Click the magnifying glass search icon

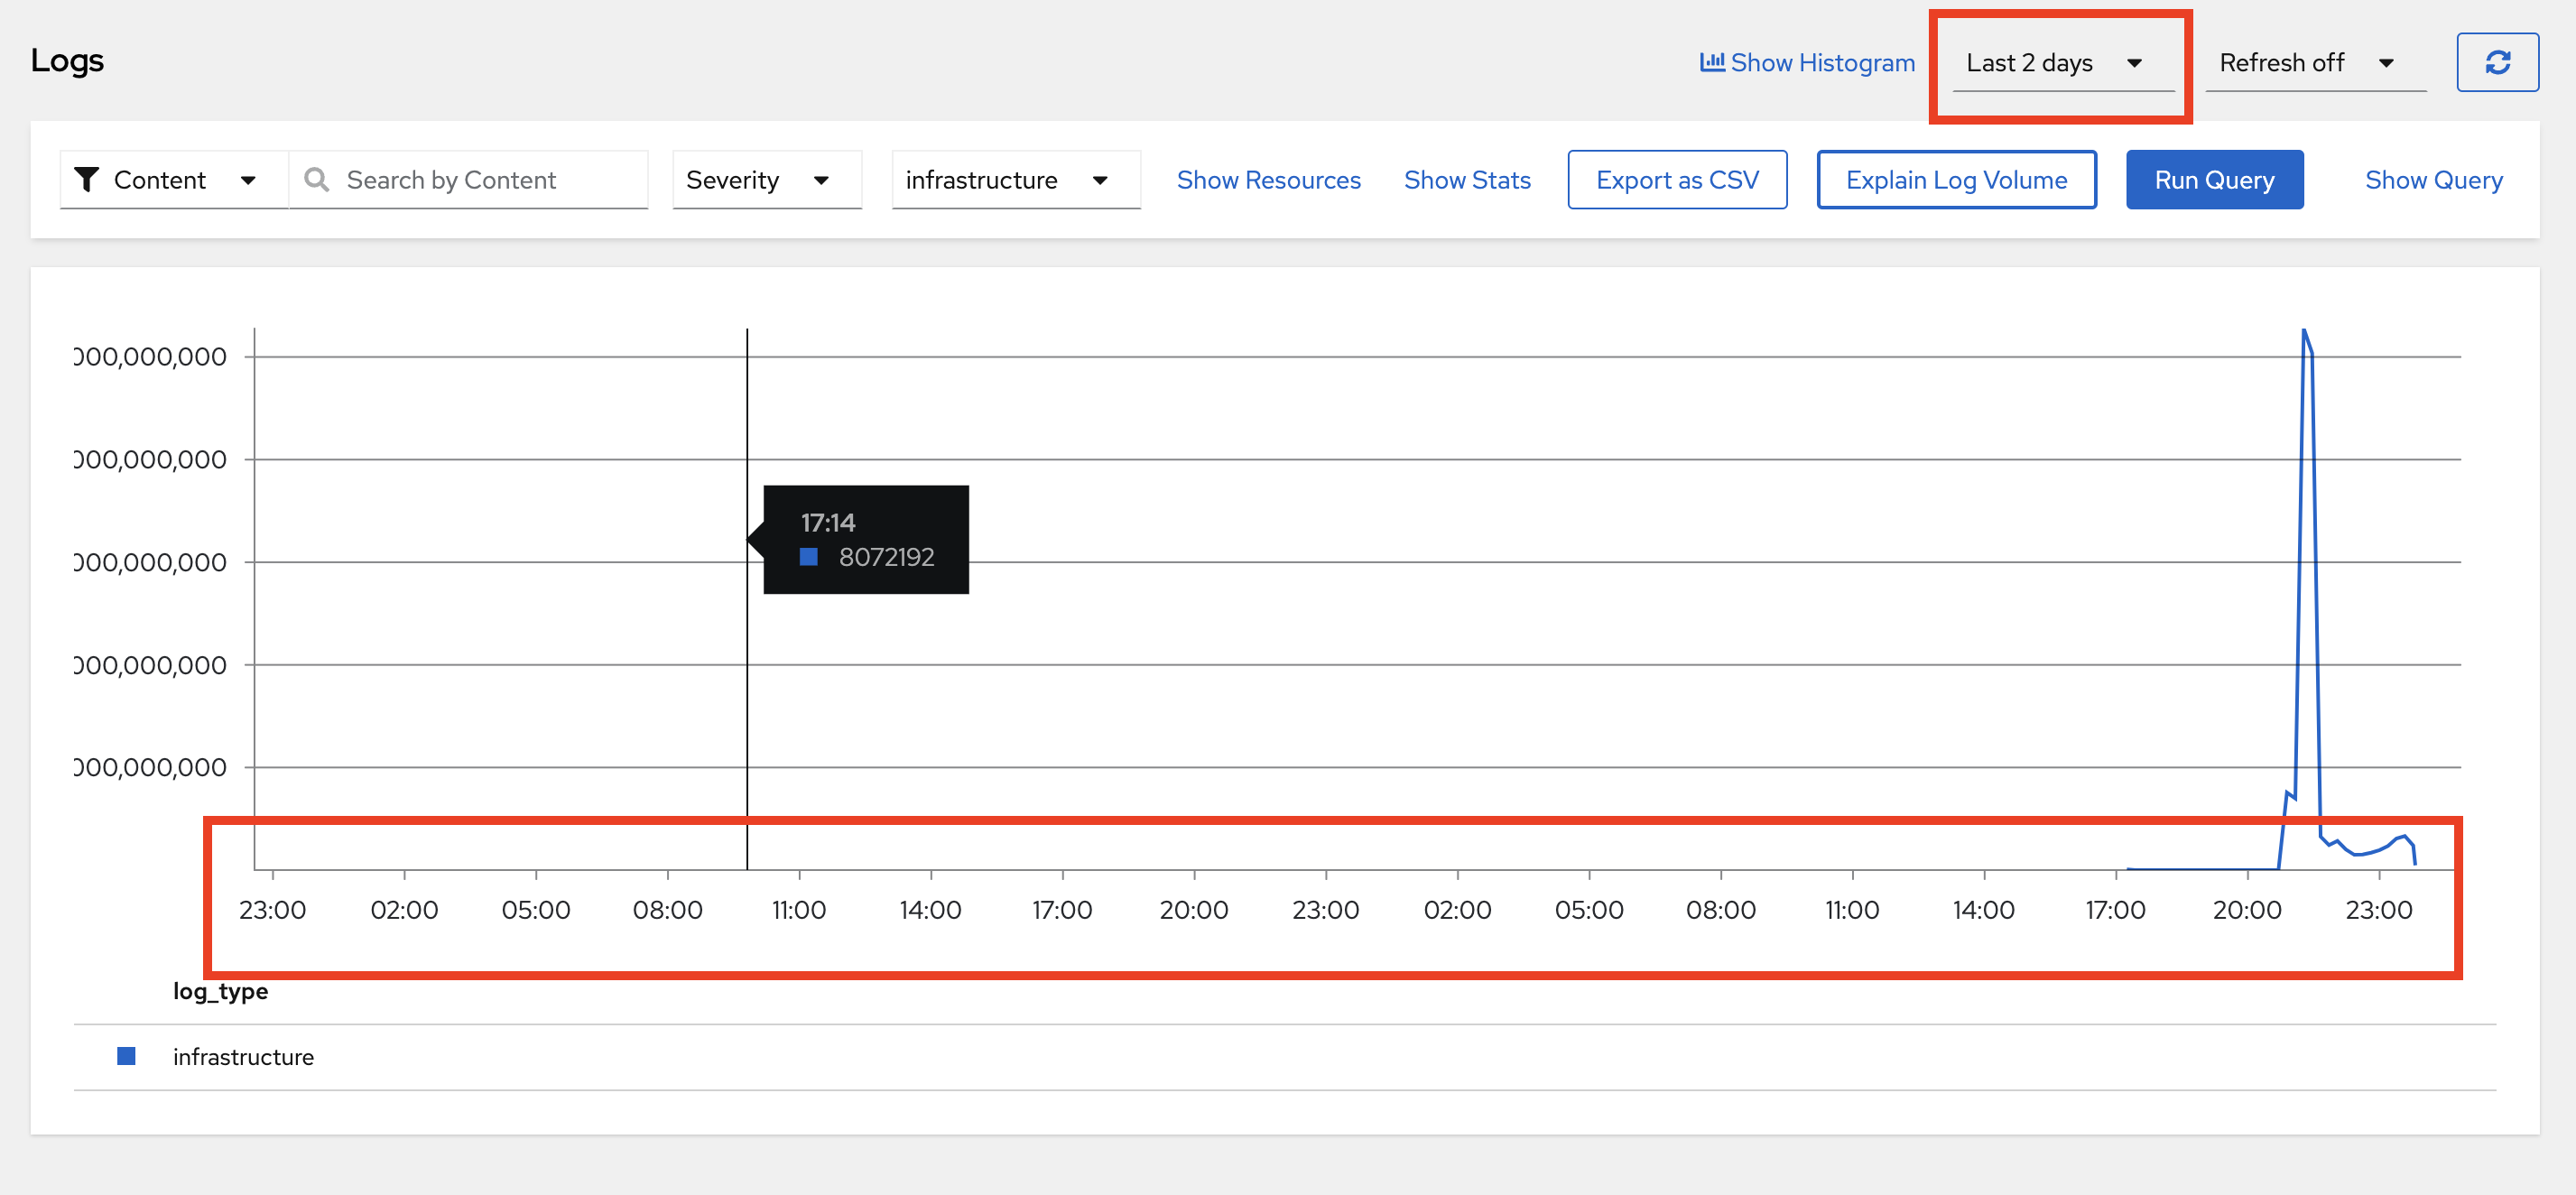(x=317, y=179)
